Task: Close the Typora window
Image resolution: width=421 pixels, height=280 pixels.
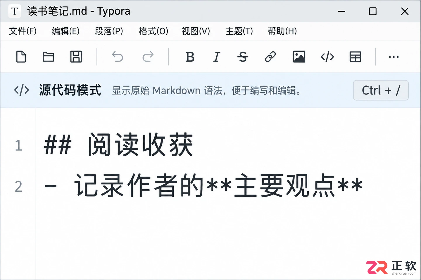Action: 405,11
